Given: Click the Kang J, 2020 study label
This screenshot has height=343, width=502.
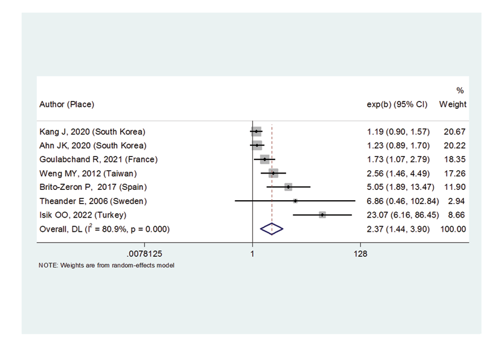Looking at the screenshot, I should pyautogui.click(x=92, y=132).
